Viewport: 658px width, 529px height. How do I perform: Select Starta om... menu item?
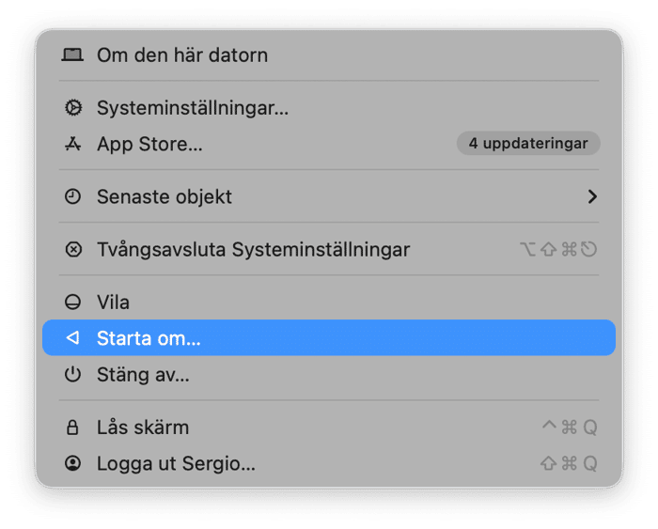149,338
